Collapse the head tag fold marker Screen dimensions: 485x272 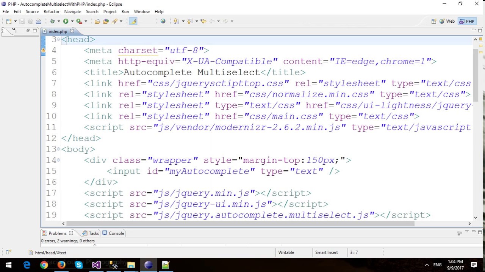[58, 39]
